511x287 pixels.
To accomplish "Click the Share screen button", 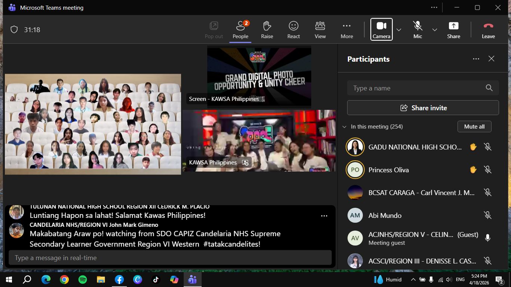I will click(453, 30).
